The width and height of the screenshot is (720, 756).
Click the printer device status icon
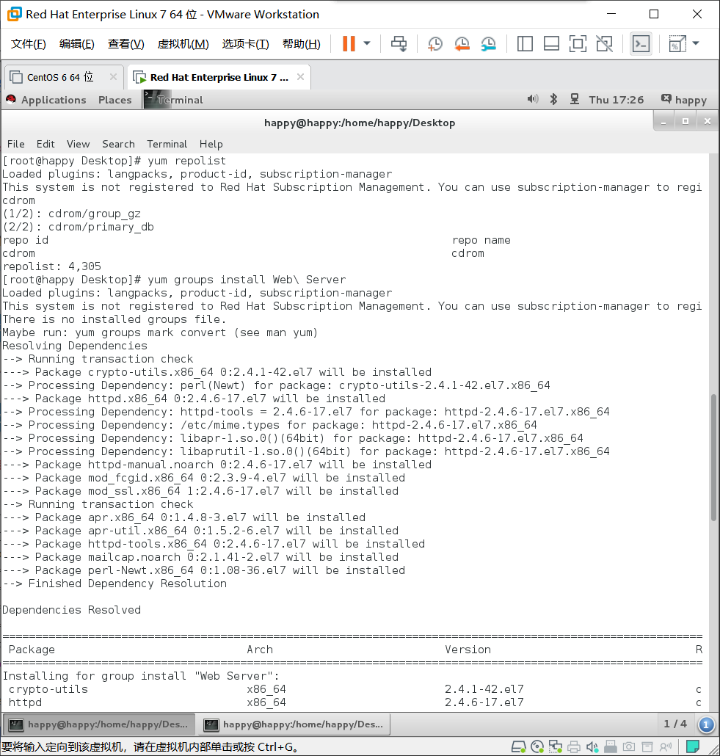pos(574,747)
